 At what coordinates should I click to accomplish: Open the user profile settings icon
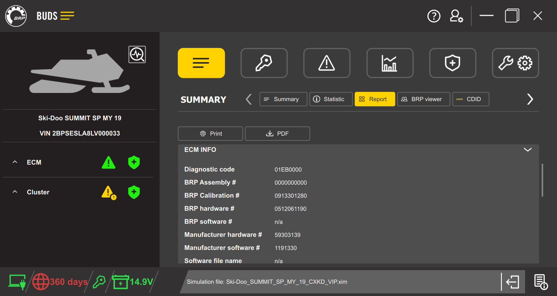[x=456, y=16]
